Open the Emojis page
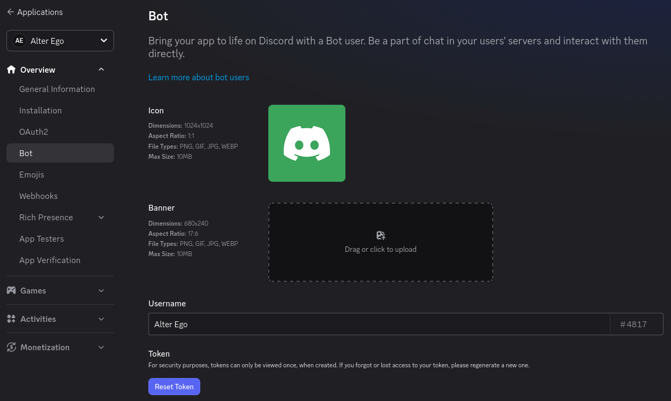 [x=60, y=175]
